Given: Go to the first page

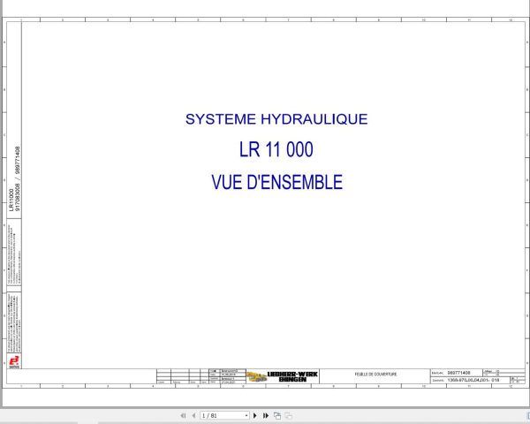Looking at the screenshot, I should pos(183,415).
